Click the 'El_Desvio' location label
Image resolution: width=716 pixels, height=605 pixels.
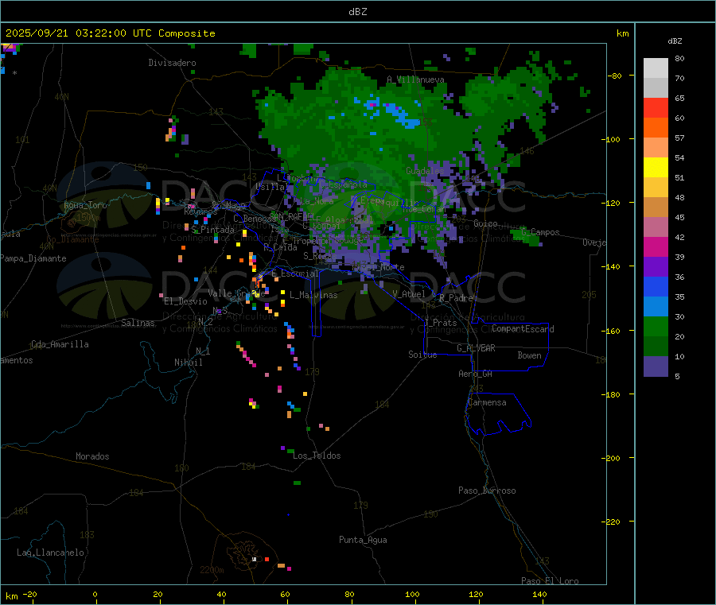point(185,301)
